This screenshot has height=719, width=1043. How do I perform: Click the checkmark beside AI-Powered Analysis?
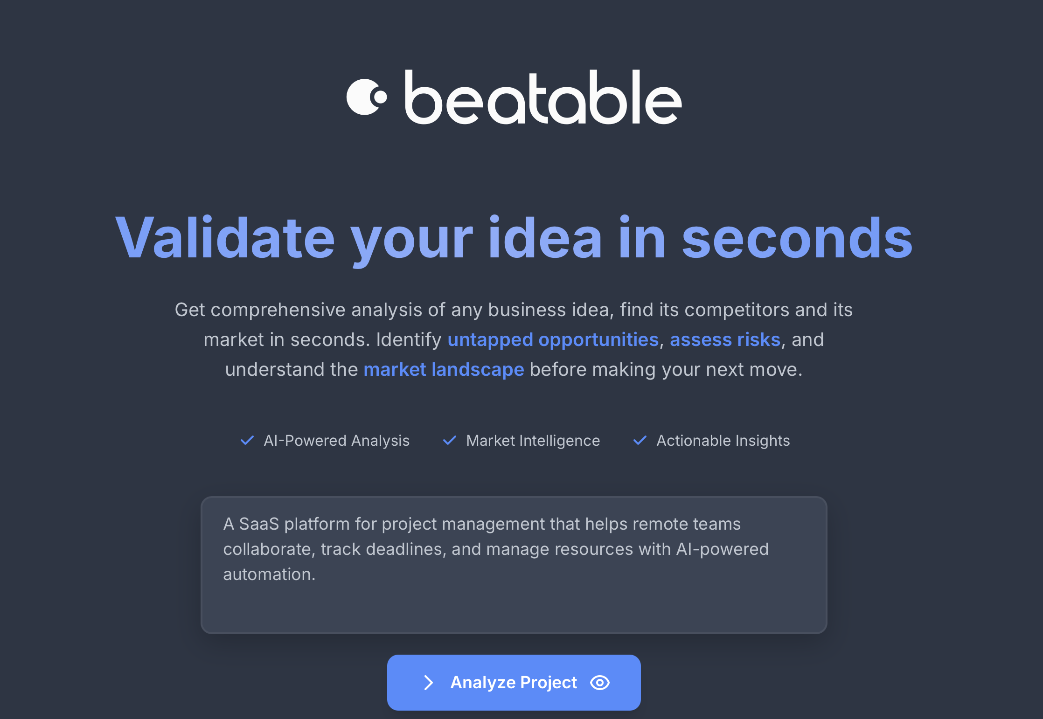(x=247, y=440)
